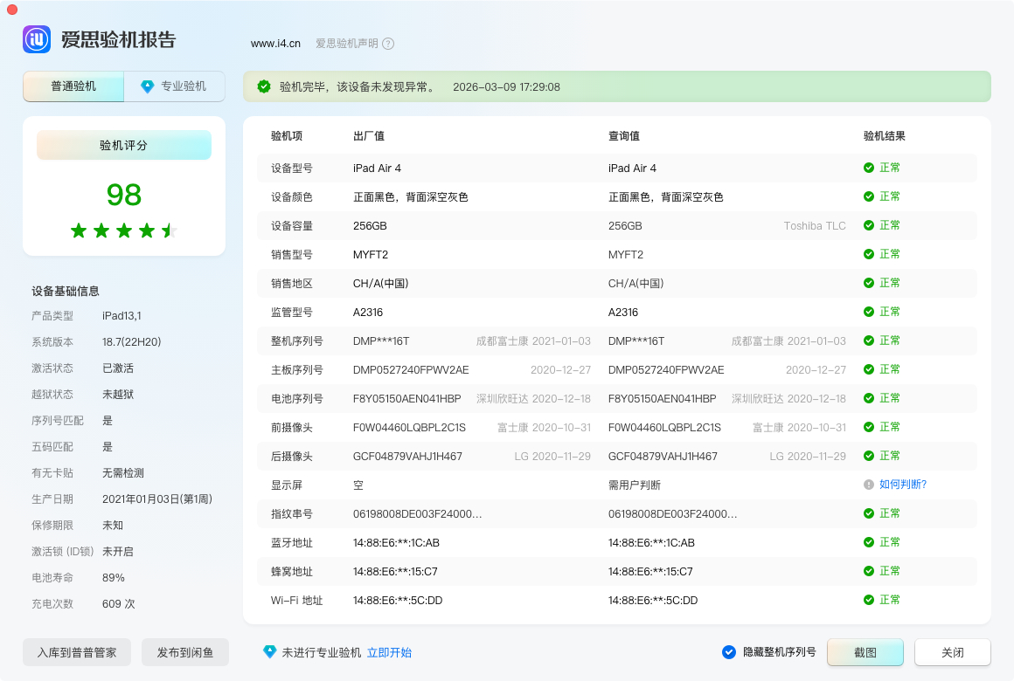Click the star rating under score 98
Screen dimensions: 1014x681
[x=124, y=230]
